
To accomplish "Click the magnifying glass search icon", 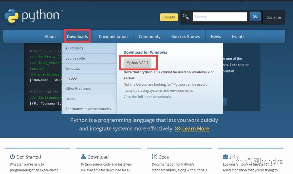I will [186, 17].
